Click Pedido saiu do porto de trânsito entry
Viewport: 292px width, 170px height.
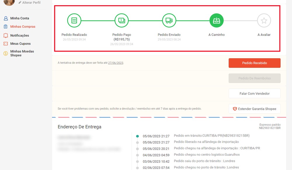coord(204,161)
